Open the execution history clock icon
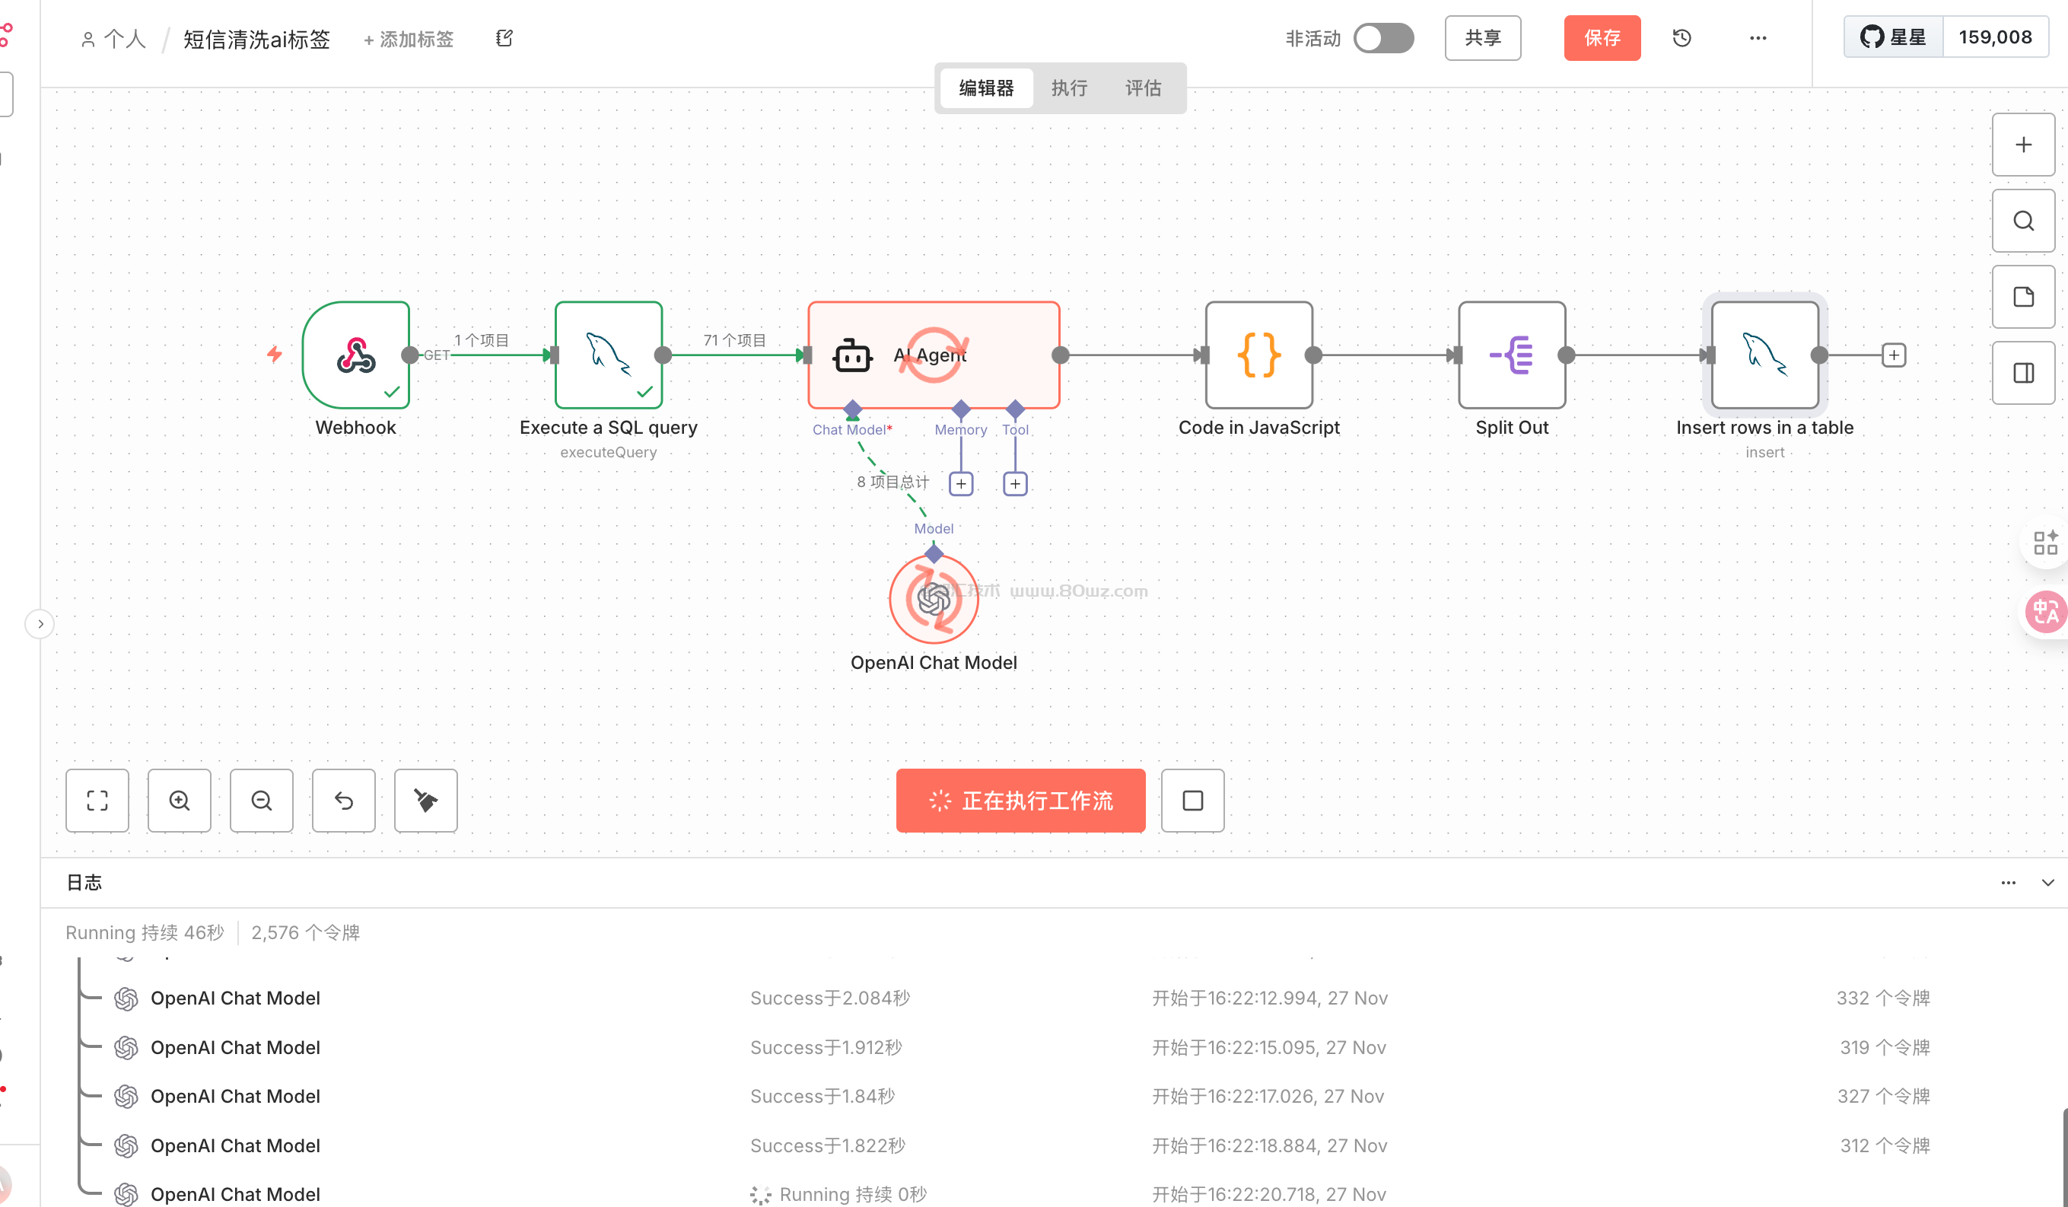This screenshot has width=2068, height=1207. [x=1681, y=38]
